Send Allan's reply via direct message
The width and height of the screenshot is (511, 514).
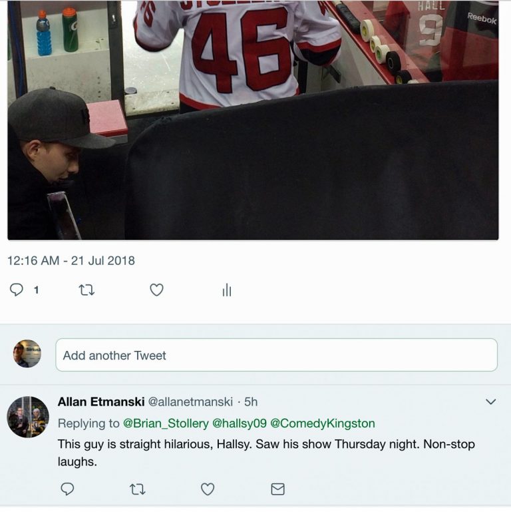point(278,489)
